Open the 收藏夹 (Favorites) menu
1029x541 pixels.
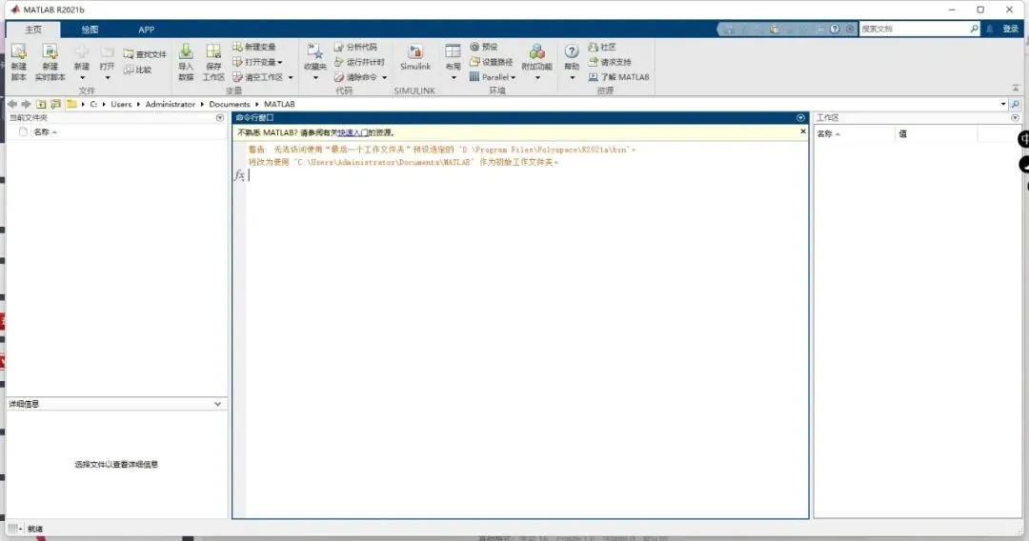point(315,62)
